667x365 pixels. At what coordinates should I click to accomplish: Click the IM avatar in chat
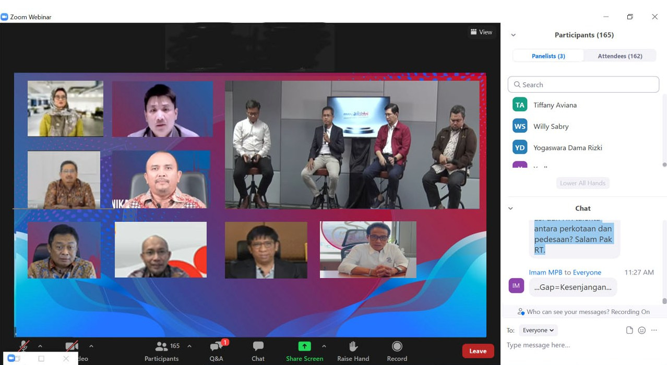click(x=516, y=285)
